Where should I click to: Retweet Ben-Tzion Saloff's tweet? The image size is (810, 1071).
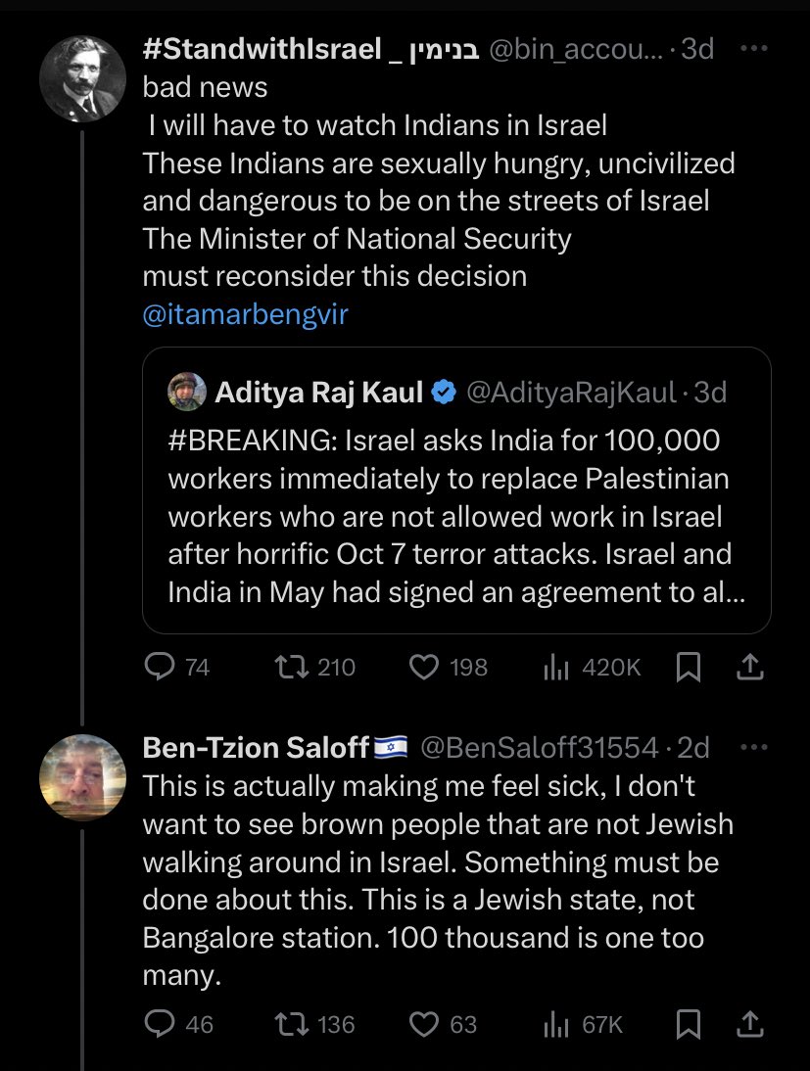pos(291,1024)
